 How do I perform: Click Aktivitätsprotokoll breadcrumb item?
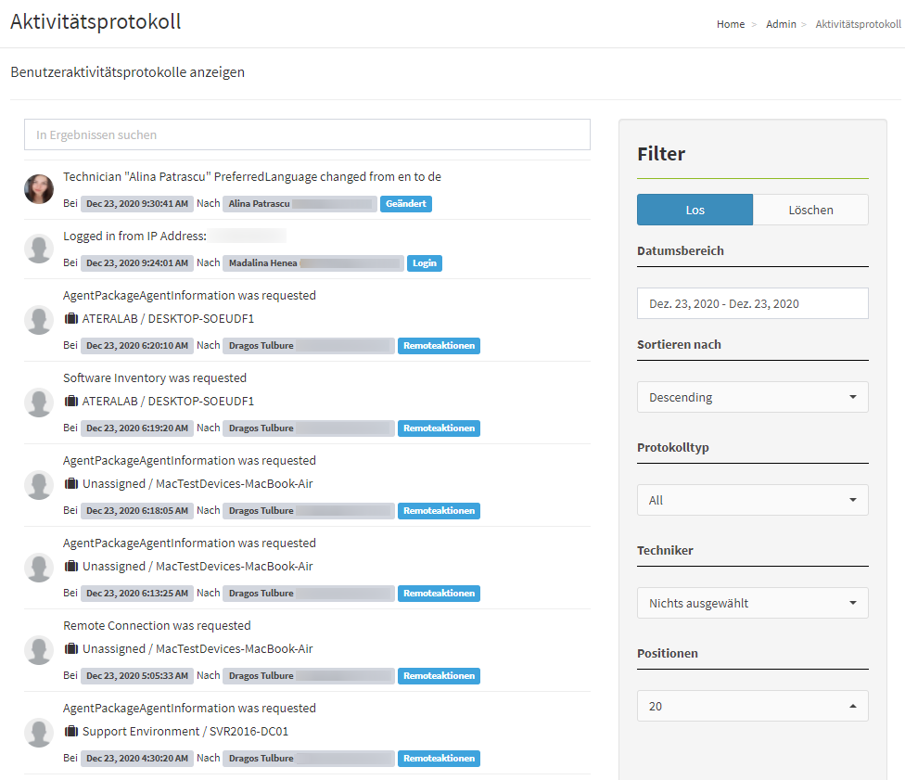pyautogui.click(x=858, y=24)
